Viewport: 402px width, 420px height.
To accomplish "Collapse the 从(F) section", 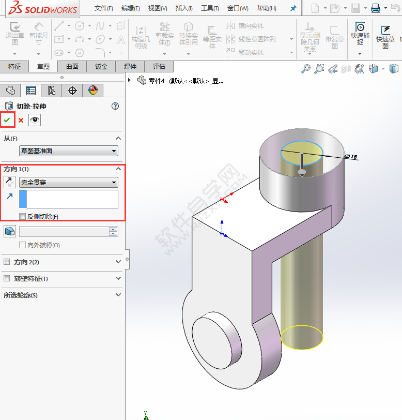I will (118, 138).
